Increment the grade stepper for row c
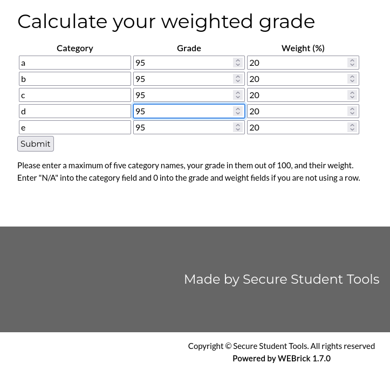The height and width of the screenshot is (370, 390). pyautogui.click(x=238, y=93)
